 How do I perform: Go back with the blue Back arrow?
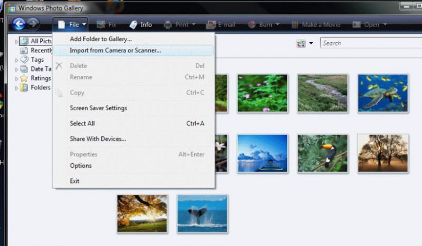click(19, 24)
